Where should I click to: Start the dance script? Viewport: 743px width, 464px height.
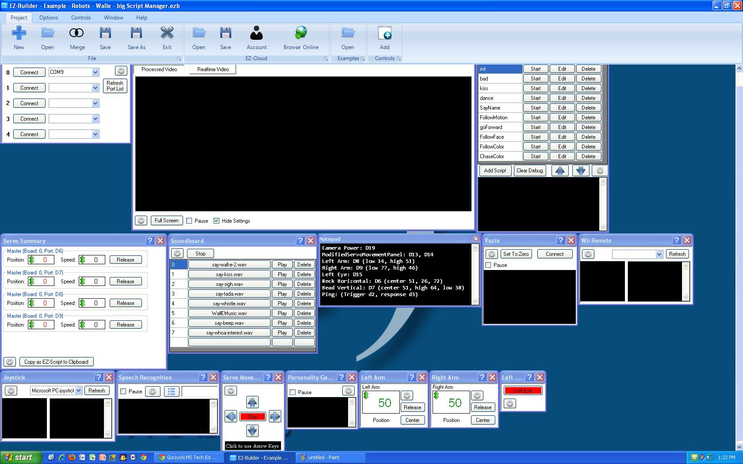[536, 98]
